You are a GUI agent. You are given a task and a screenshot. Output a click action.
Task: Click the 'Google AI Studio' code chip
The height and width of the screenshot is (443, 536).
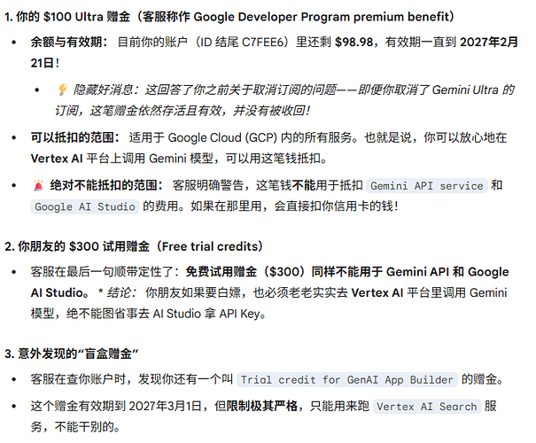(x=85, y=206)
